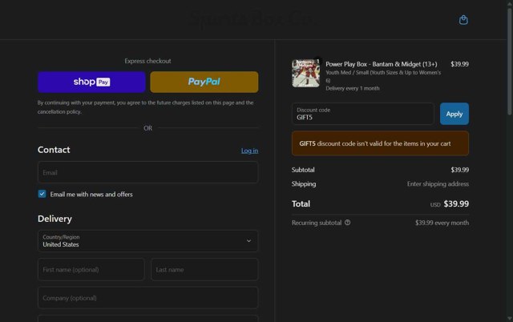Select the 'Power Play Box - Bantam & Midget (13+)' title

(382, 64)
